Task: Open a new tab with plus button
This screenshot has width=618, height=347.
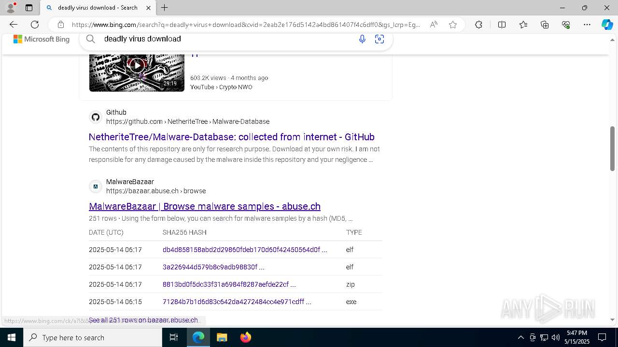Action: [x=165, y=8]
